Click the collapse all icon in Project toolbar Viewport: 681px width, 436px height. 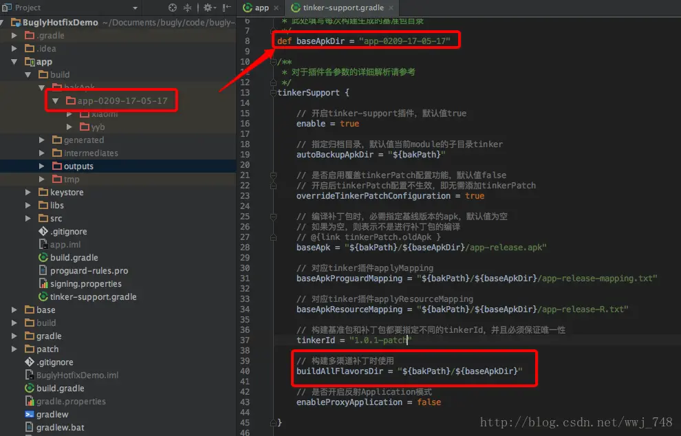click(x=187, y=8)
